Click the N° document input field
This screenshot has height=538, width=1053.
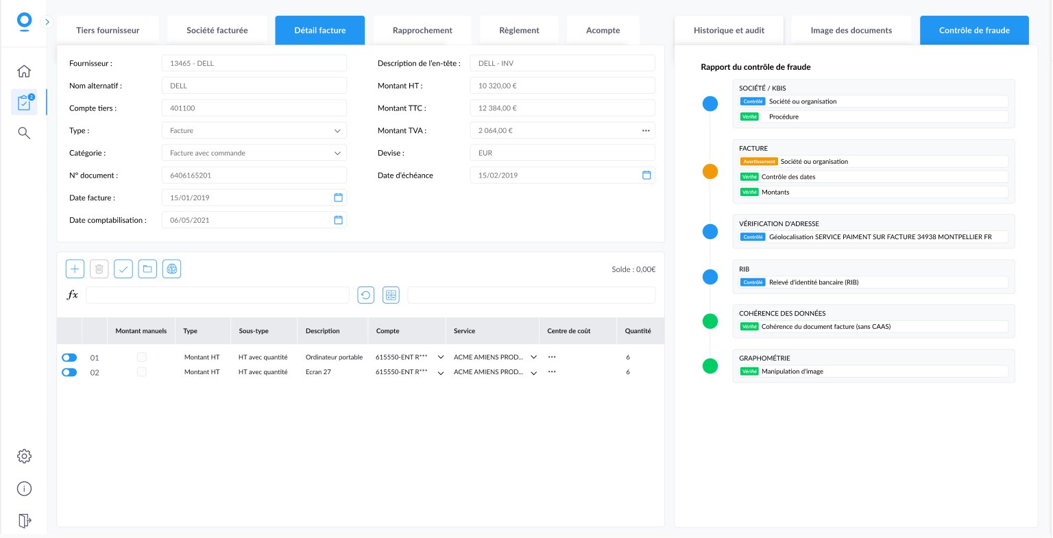254,175
